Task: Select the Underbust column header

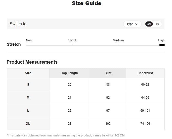Action: click(145, 73)
